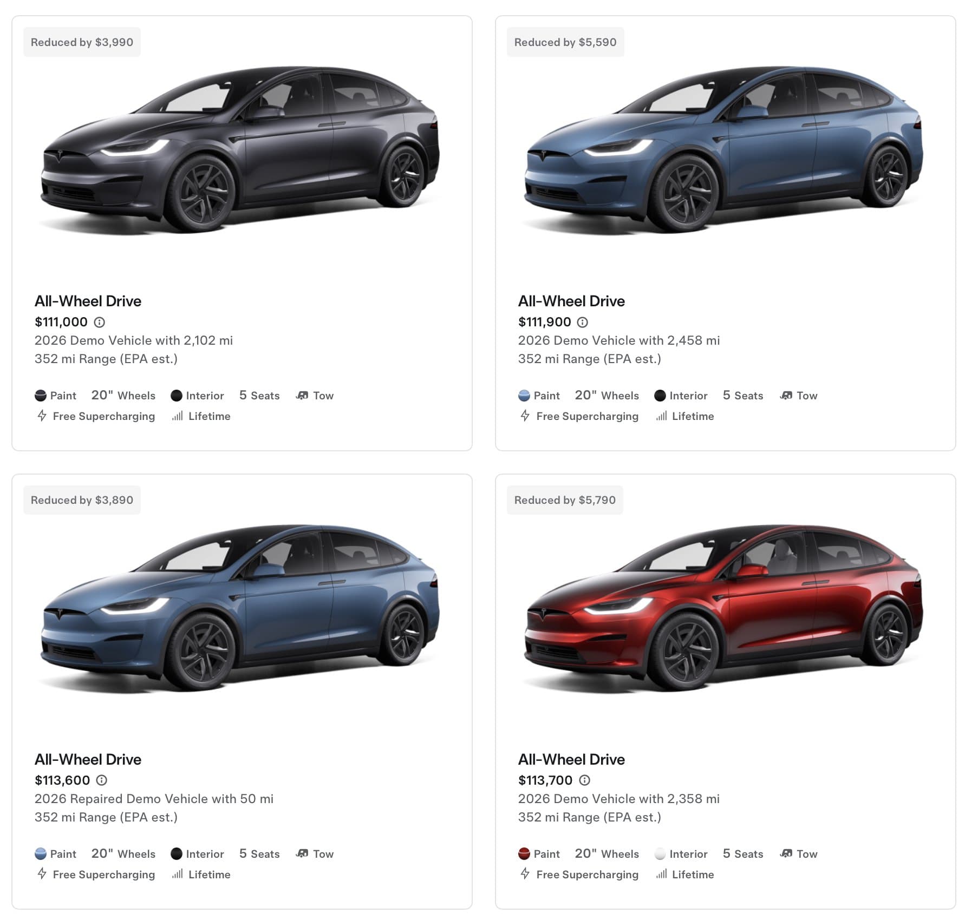Click tow hitch icon on $113,700 listing

tap(785, 853)
